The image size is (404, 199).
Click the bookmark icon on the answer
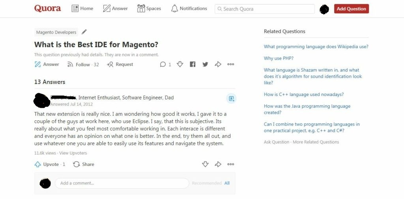pyautogui.click(x=231, y=99)
